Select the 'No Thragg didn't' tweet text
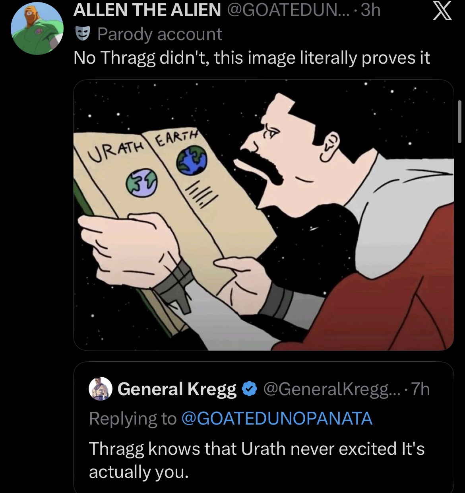Viewport: 465px width, 493px height. tap(252, 58)
